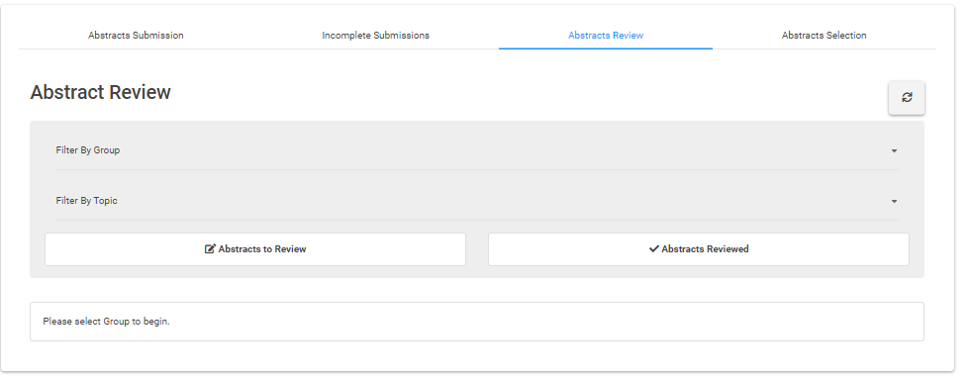
Task: Expand the Filter By Topic dropdown
Action: point(477,201)
